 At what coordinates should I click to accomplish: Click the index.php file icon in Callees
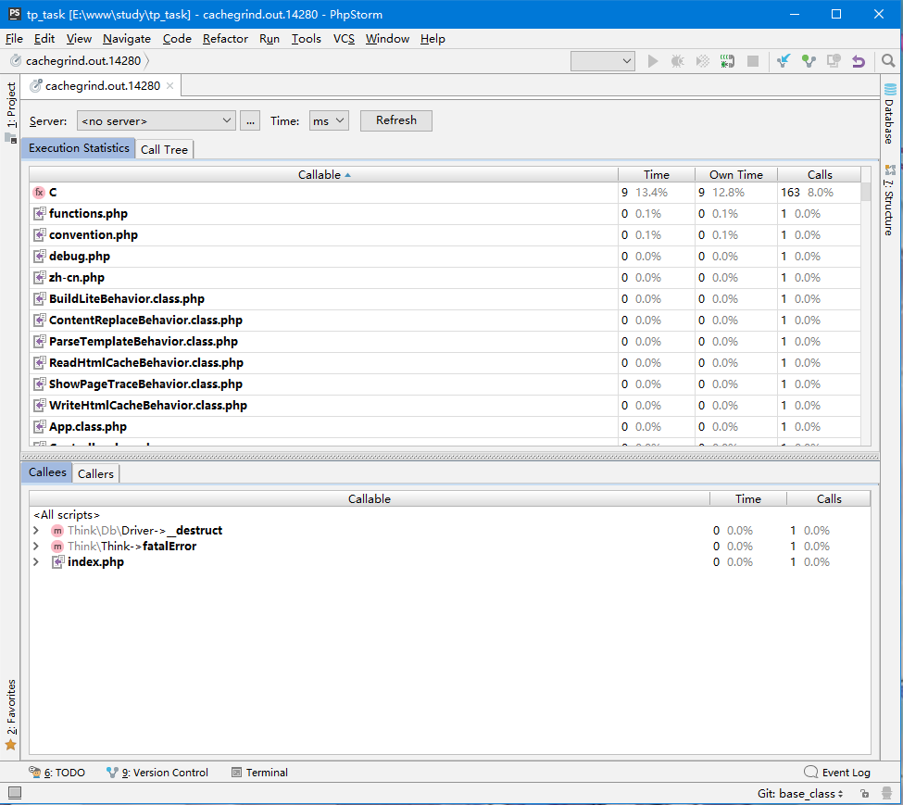[57, 562]
